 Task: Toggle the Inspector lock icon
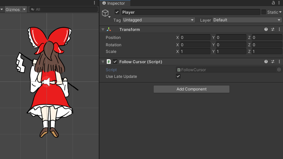tap(273, 3)
